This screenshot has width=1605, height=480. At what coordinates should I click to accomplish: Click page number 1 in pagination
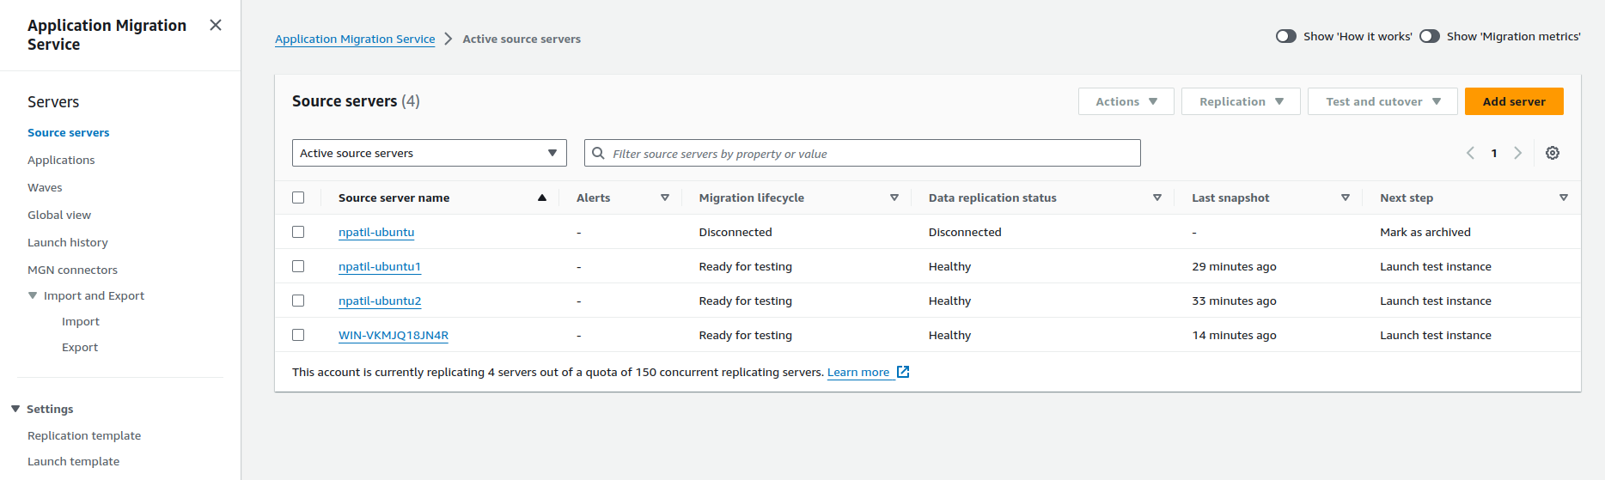pos(1494,153)
